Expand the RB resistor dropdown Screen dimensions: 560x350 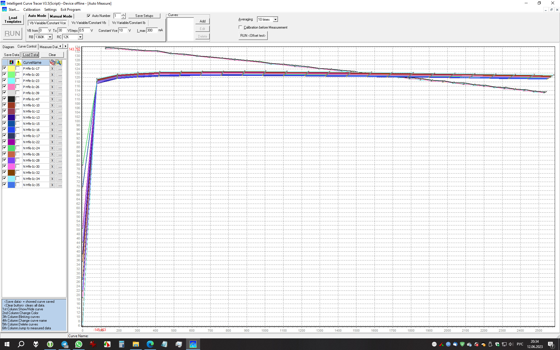(x=50, y=37)
